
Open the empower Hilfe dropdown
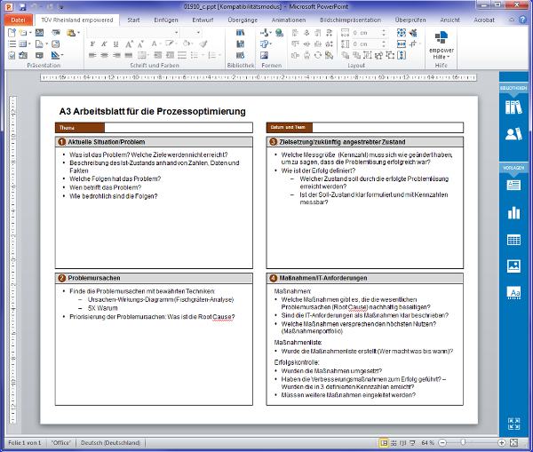pos(442,55)
